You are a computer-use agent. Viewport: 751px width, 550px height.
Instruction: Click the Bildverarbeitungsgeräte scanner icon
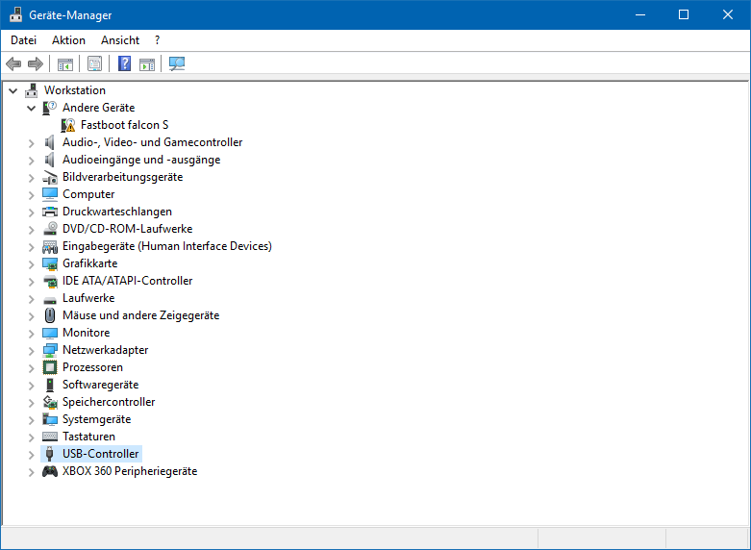(x=50, y=177)
